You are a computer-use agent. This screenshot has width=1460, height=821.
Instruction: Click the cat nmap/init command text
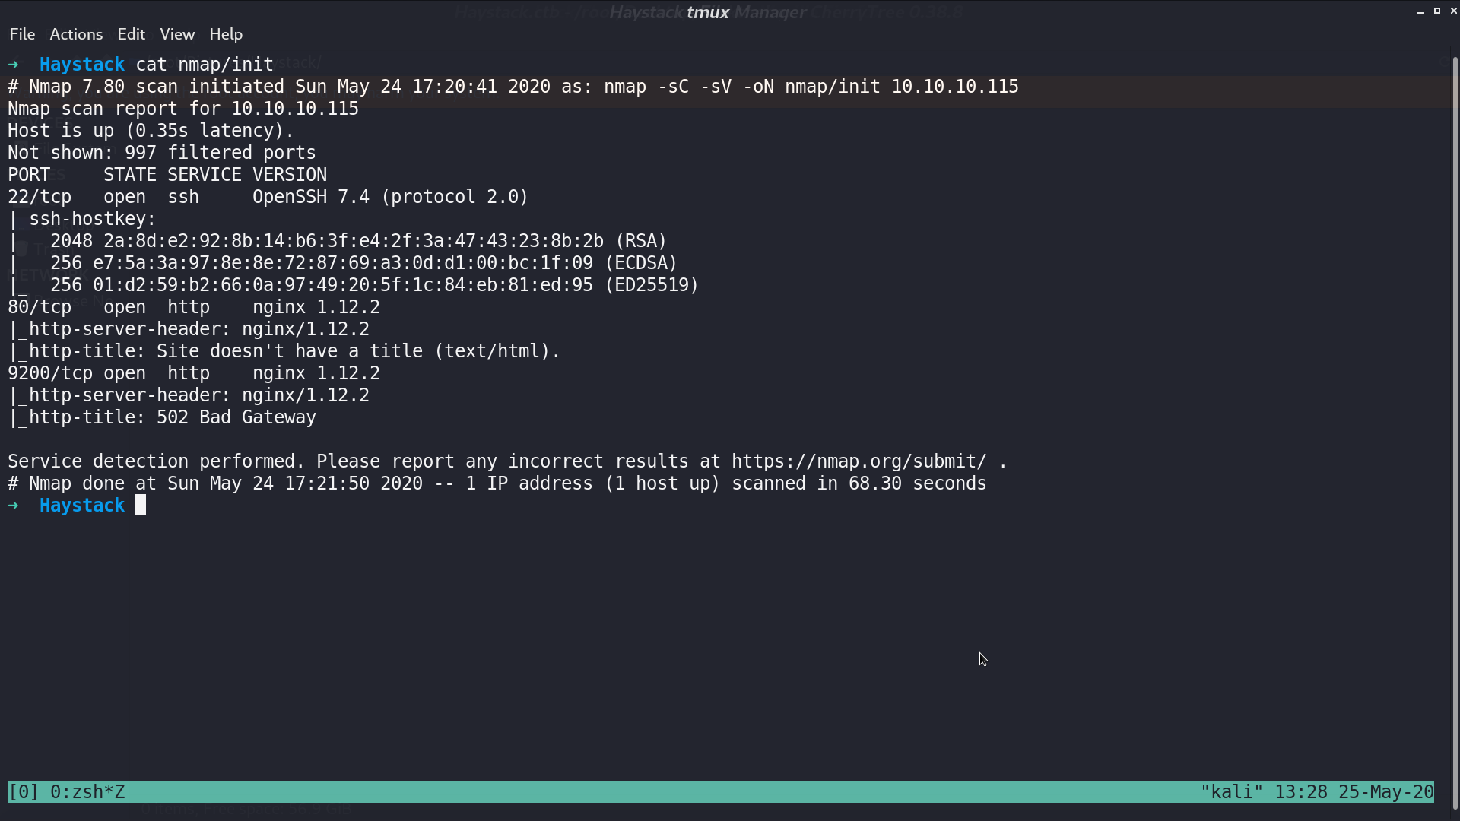pos(205,65)
